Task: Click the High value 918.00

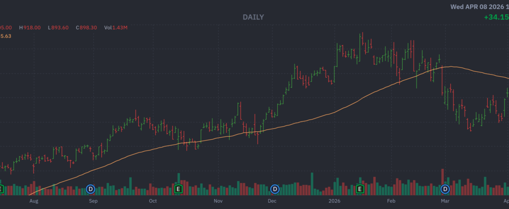Action: click(x=31, y=28)
